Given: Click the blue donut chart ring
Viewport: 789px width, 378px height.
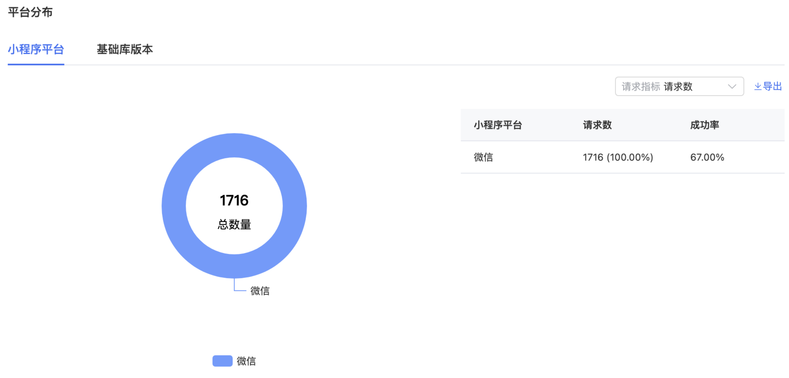Looking at the screenshot, I should coord(174,206).
